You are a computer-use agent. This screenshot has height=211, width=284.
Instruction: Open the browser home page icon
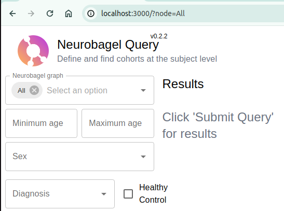69,13
